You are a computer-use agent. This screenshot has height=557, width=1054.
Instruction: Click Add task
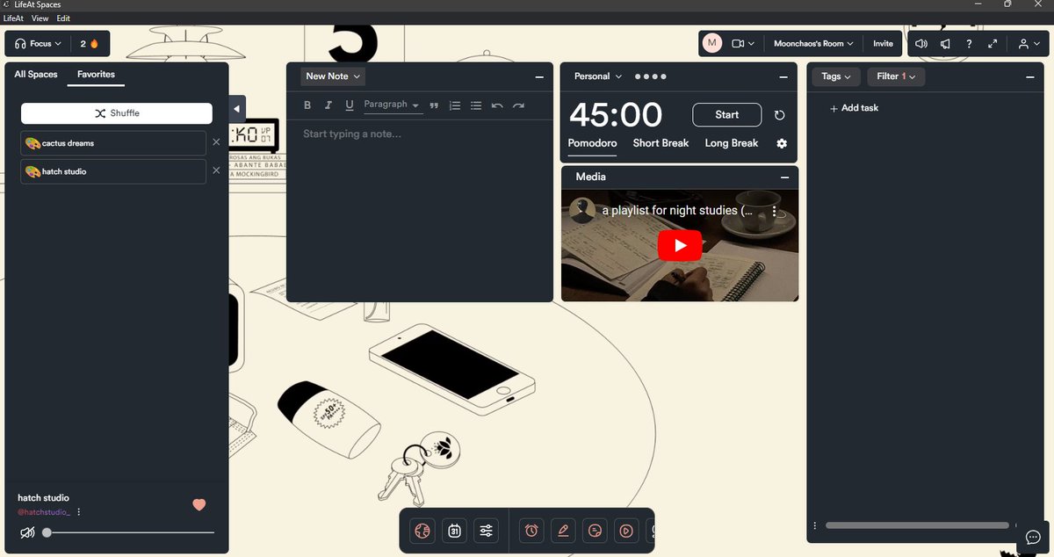[854, 108]
